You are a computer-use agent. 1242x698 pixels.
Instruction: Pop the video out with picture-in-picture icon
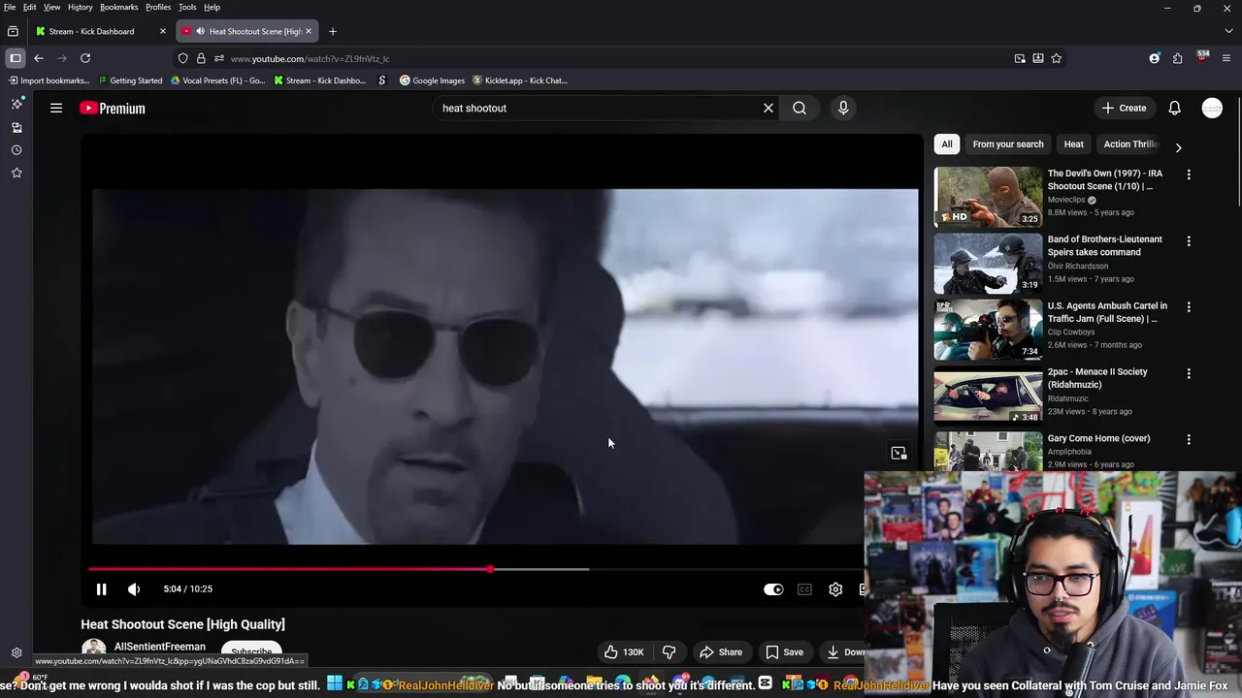(899, 453)
